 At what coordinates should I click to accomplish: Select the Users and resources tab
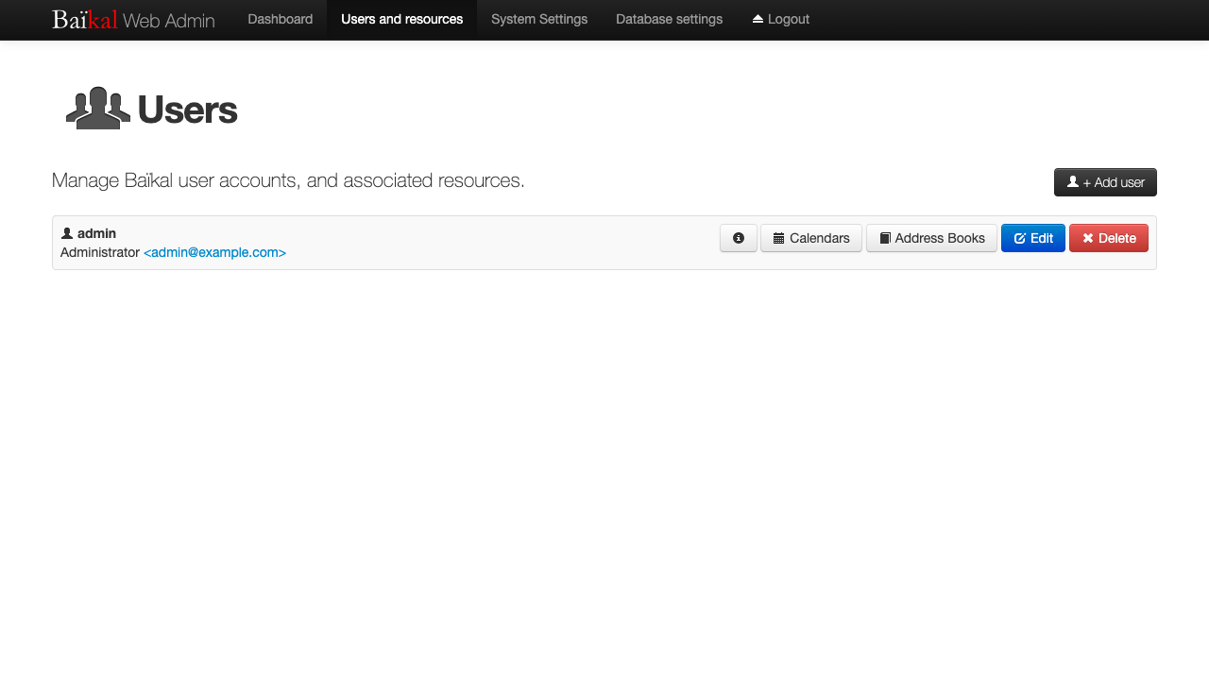coord(402,19)
